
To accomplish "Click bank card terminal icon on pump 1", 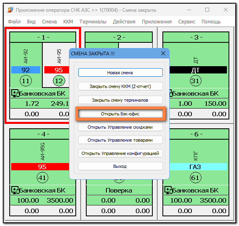I will [x=15, y=93].
